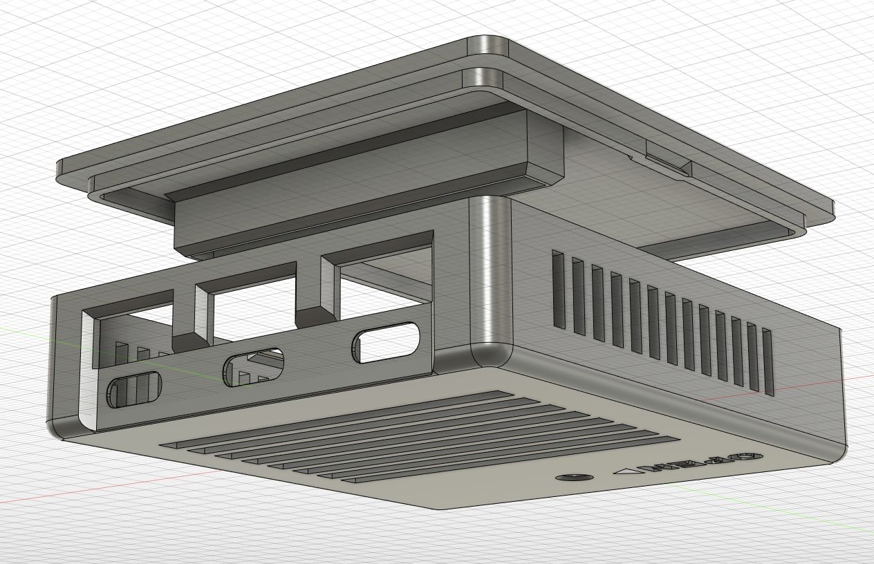
Task: Pick the engraved triangle marker on the bottom
Action: coord(629,472)
